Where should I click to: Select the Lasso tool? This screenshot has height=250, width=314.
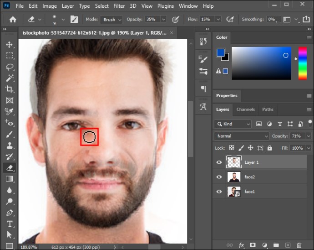click(x=10, y=67)
